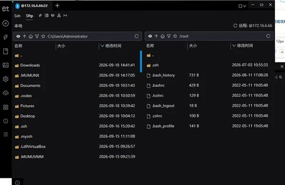Refresh the local file list
The height and width of the screenshot is (185, 285).
(x=137, y=36)
